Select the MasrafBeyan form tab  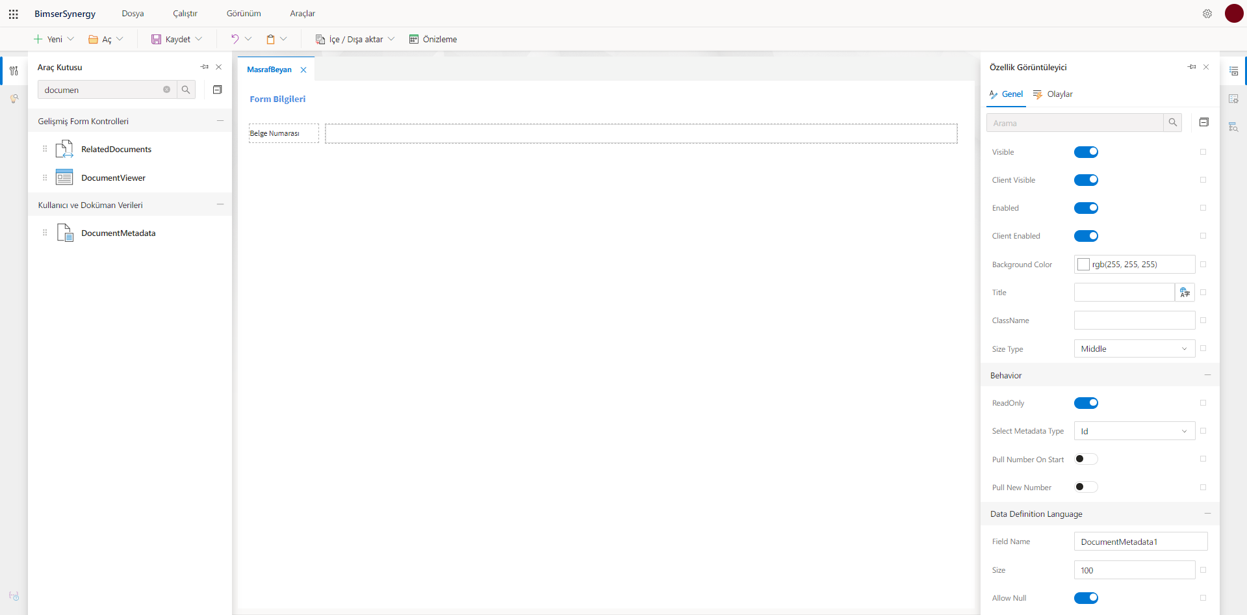pos(269,70)
